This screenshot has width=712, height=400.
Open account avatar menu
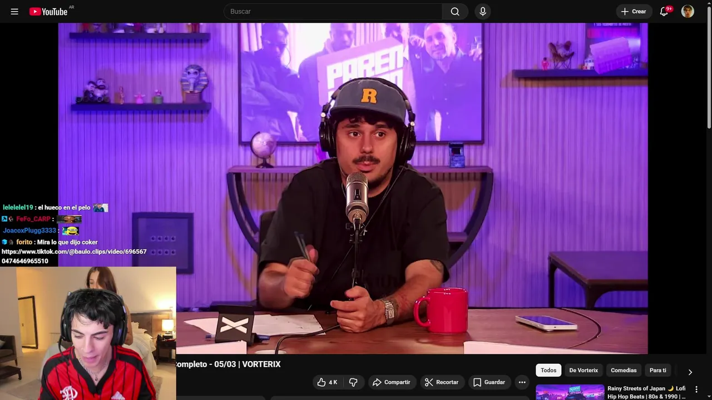[x=688, y=11]
